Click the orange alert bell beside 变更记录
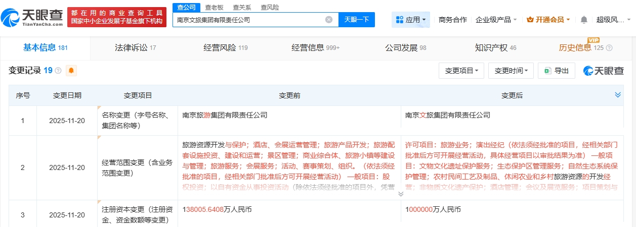This screenshot has height=227, width=636. tap(71, 71)
